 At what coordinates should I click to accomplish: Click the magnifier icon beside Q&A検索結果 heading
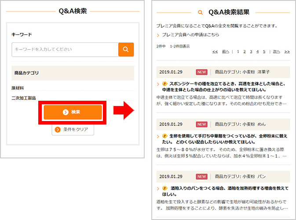pos(201,12)
